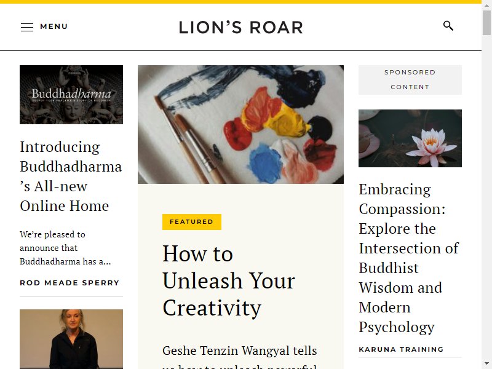
Task: Open the Buddhadharma banner thumbnail
Action: [71, 95]
